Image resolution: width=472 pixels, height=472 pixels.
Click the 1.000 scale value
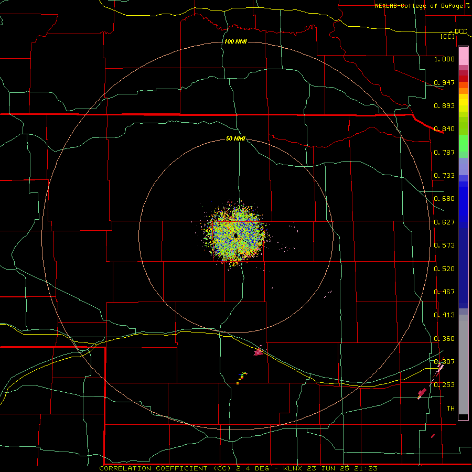tap(444, 59)
